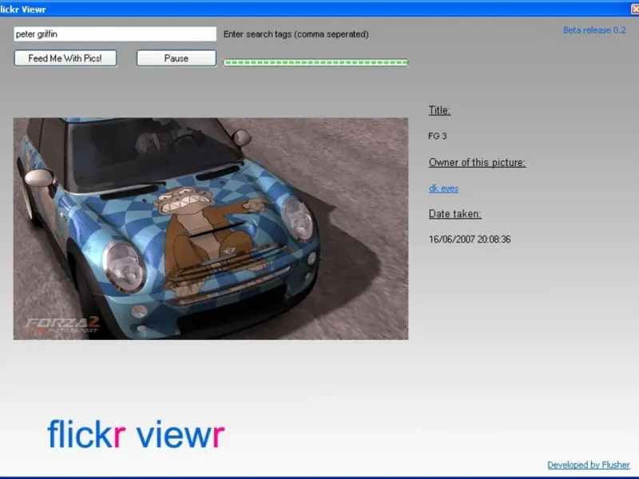The width and height of the screenshot is (639, 479).
Task: Click the Title: heading
Action: (x=439, y=110)
